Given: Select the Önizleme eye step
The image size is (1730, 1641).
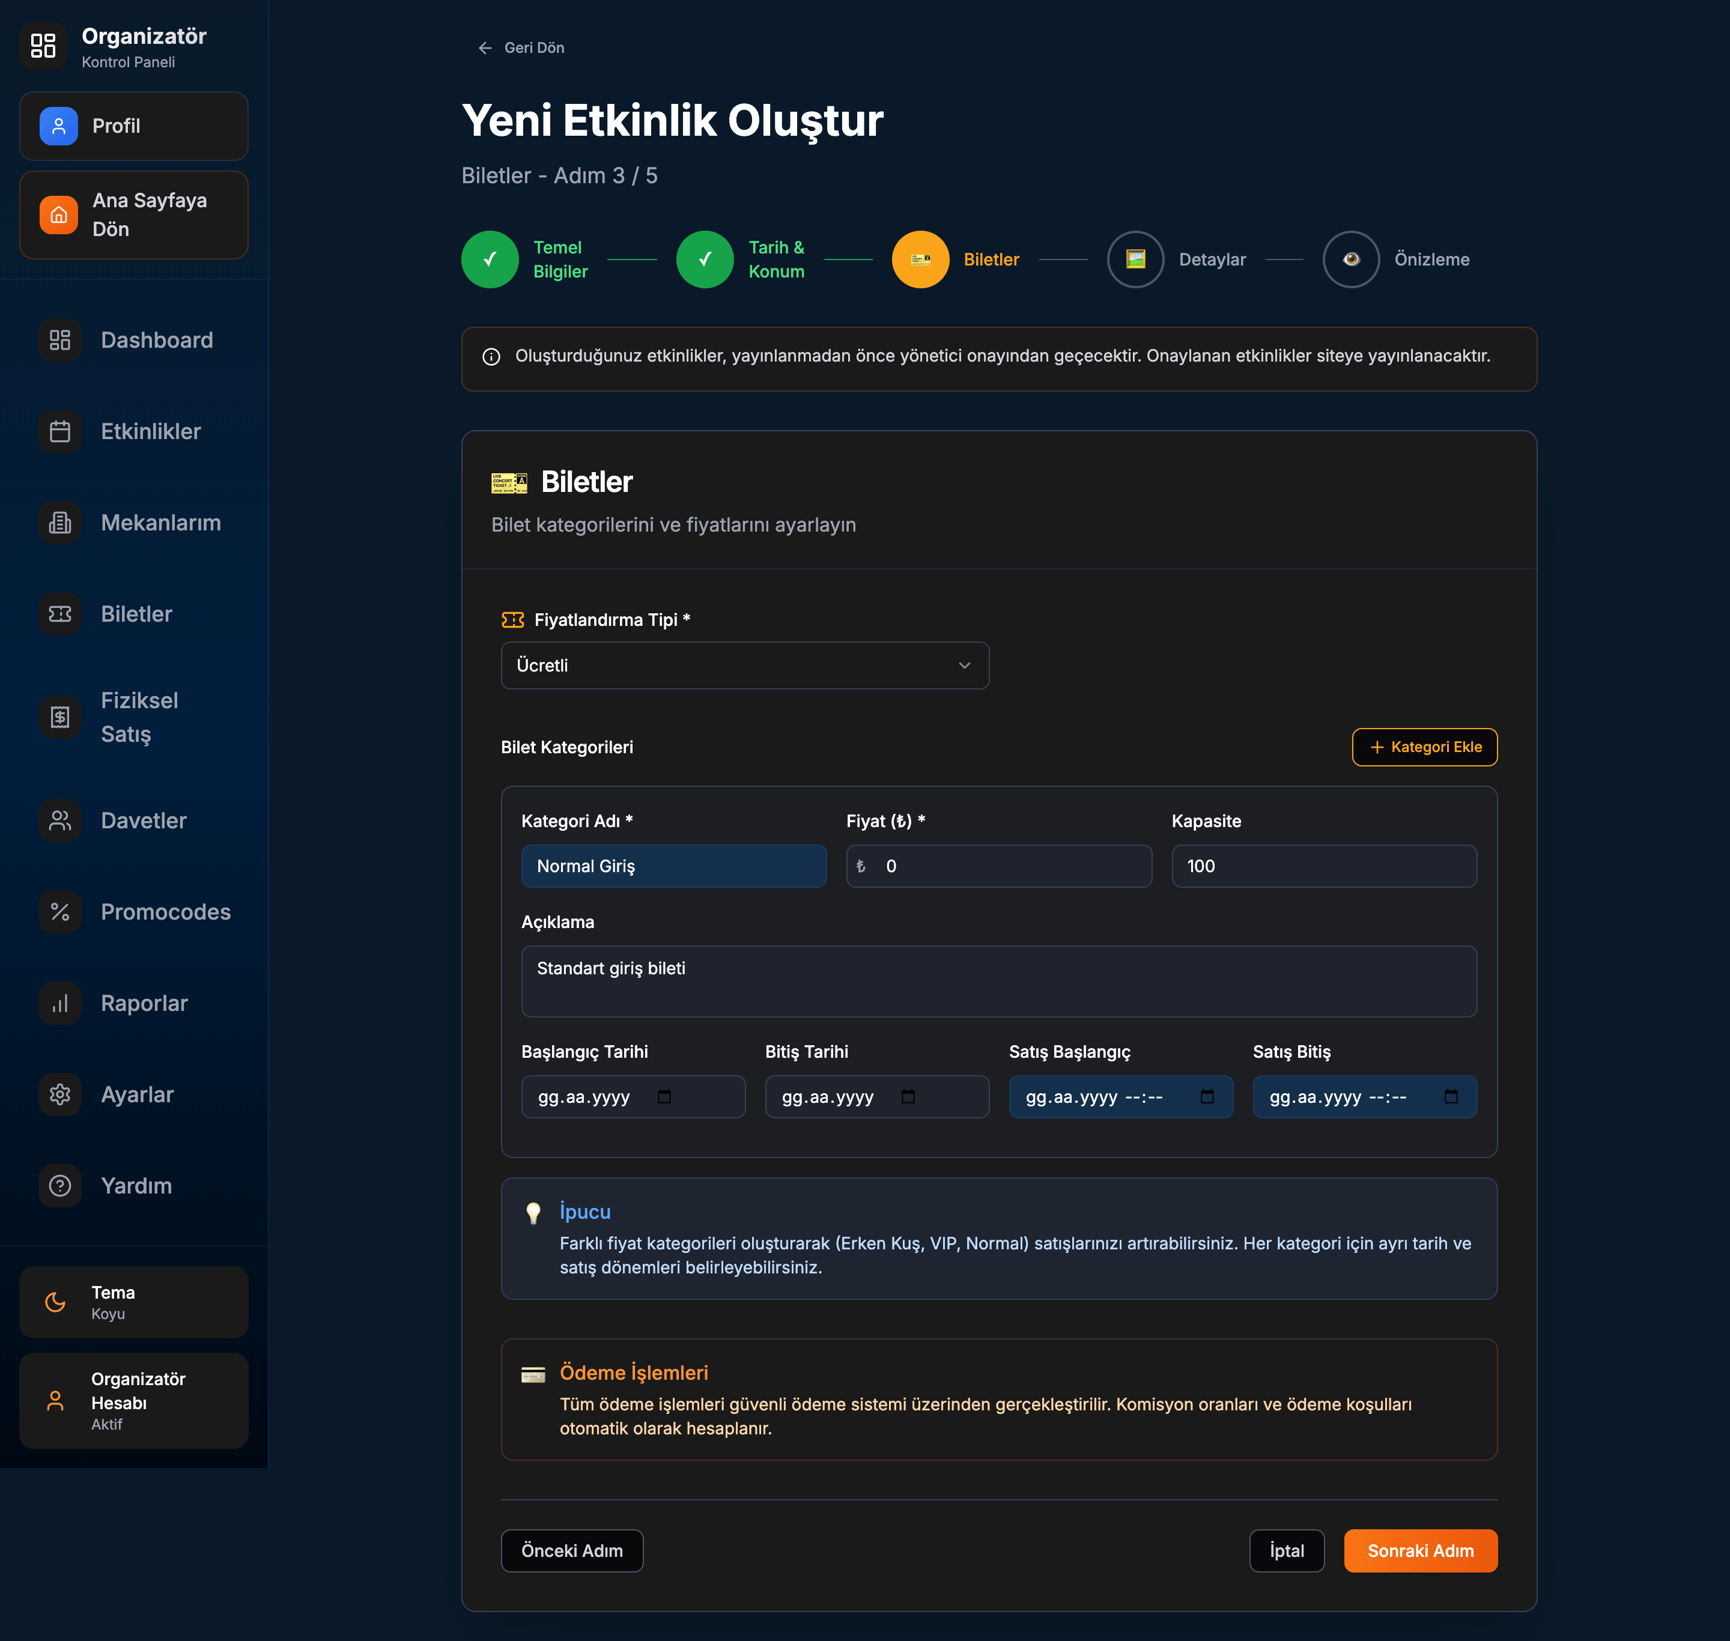Looking at the screenshot, I should 1350,260.
